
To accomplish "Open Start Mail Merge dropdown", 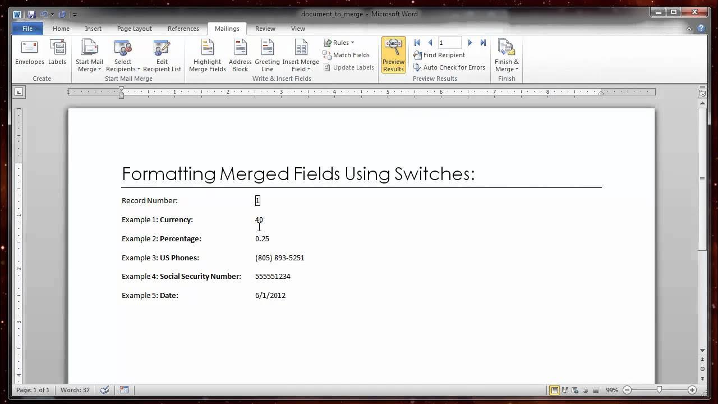I will (89, 56).
